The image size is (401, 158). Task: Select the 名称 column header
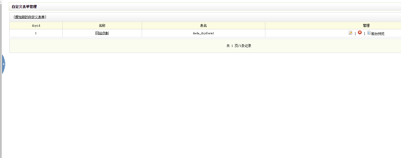click(102, 25)
